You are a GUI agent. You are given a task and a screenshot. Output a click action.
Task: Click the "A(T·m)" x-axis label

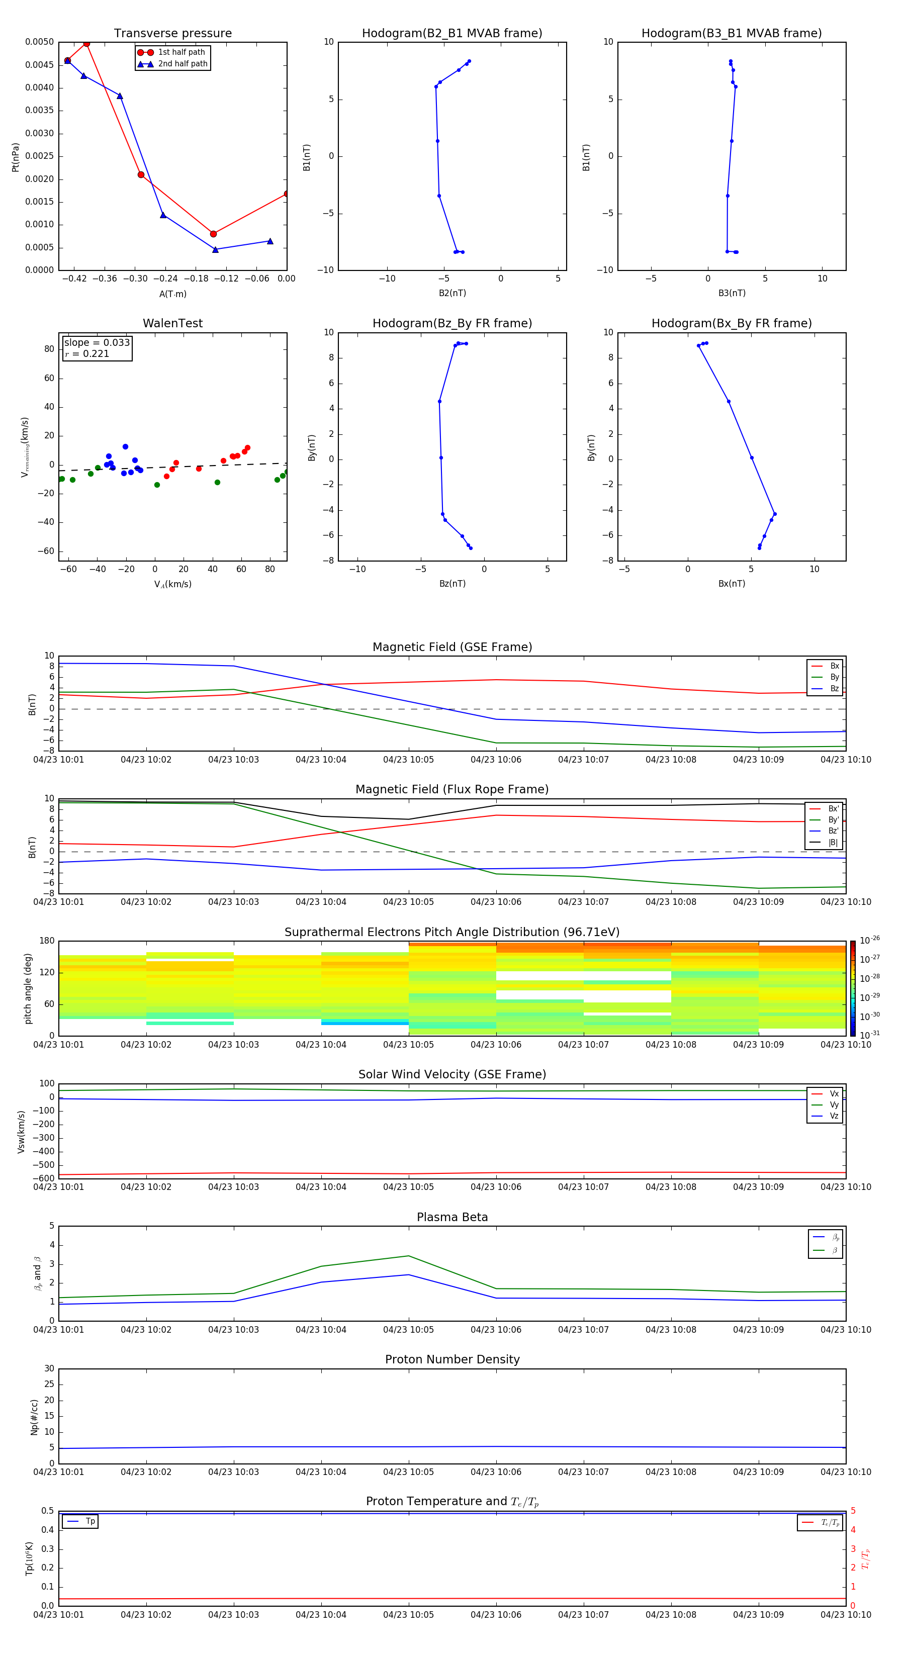tap(172, 294)
